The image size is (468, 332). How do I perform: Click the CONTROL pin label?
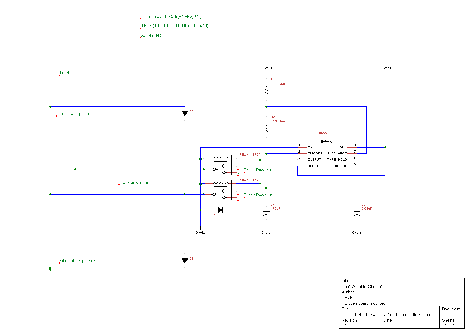(339, 166)
